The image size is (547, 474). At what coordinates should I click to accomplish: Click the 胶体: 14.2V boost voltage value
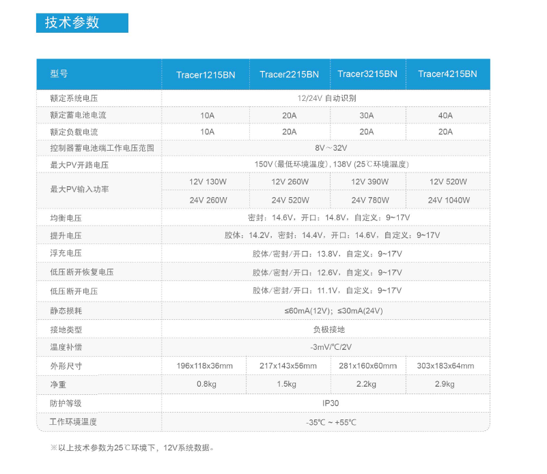332,235
